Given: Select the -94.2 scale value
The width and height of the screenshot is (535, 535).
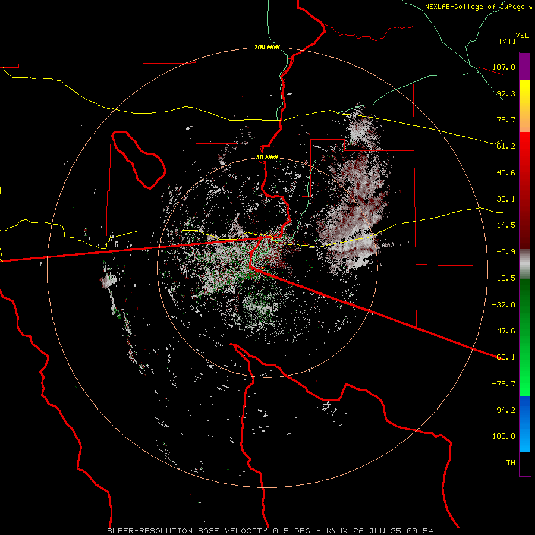Looking at the screenshot, I should [503, 410].
